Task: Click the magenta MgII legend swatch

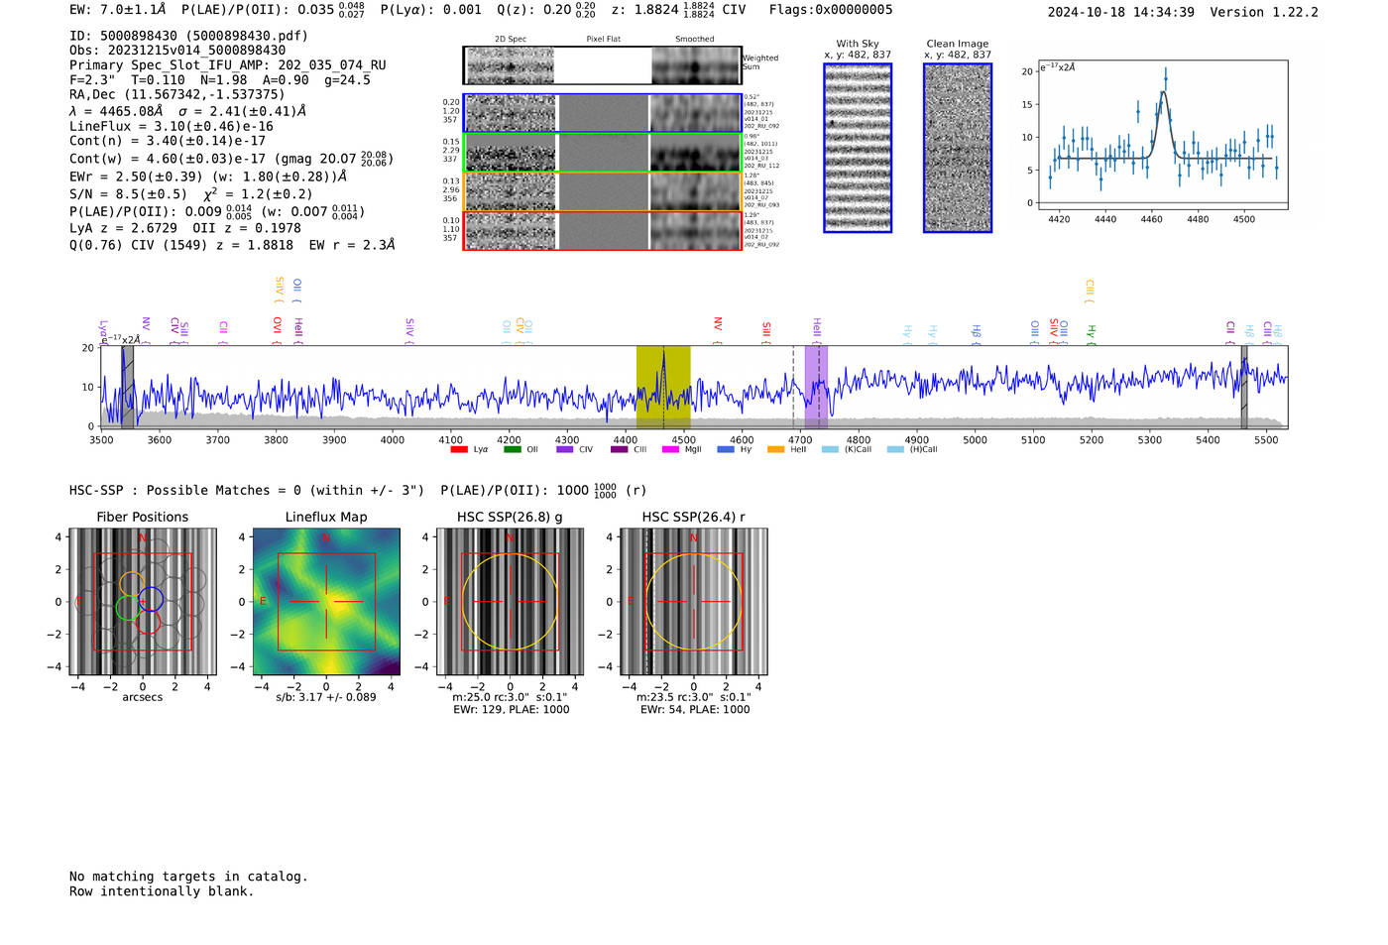Action: tap(670, 449)
